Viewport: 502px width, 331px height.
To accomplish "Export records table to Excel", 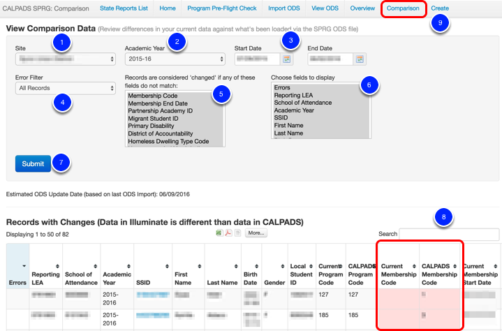I will pos(219,233).
